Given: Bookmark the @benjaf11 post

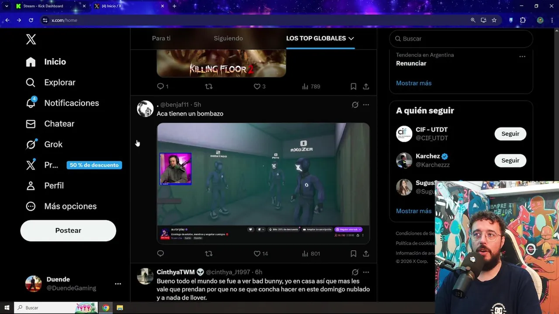Looking at the screenshot, I should click(353, 253).
